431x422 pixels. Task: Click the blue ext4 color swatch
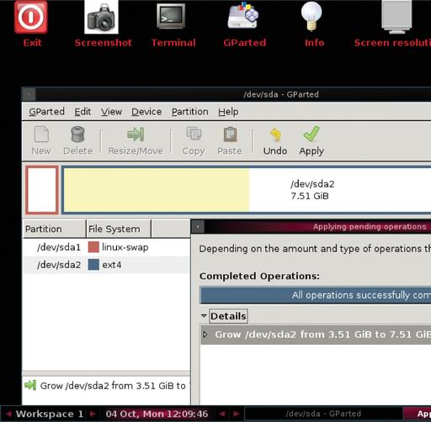[x=93, y=265]
